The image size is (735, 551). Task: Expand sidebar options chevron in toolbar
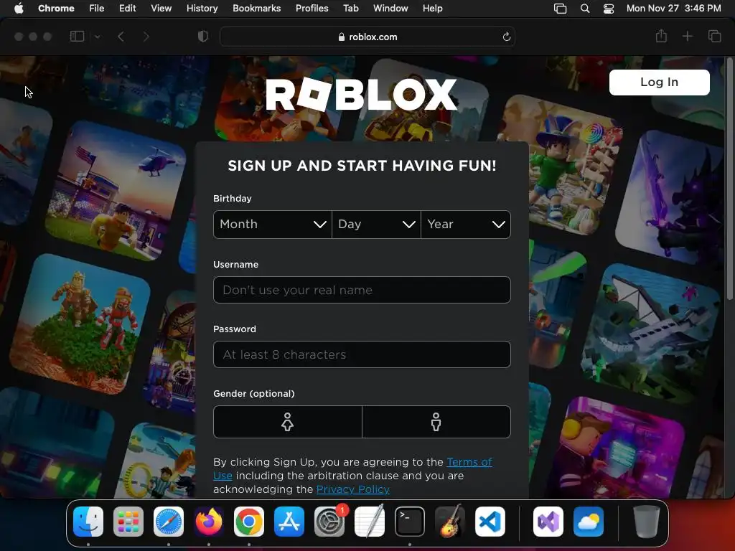pos(98,37)
